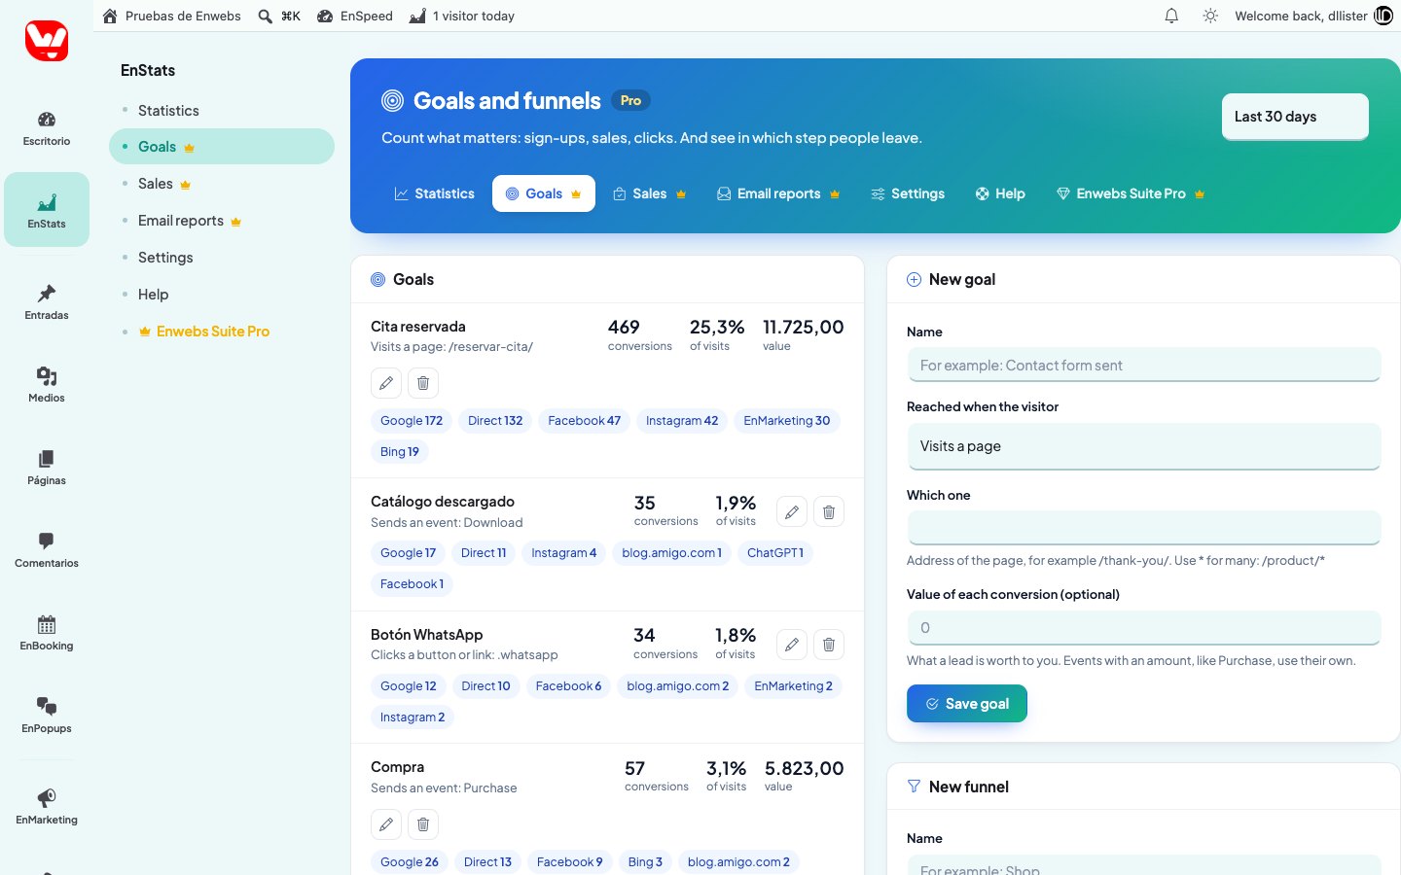Open the Help tab in header

pyautogui.click(x=1000, y=193)
